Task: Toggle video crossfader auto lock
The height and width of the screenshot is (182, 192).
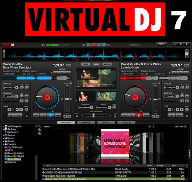Action: [x=77, y=116]
